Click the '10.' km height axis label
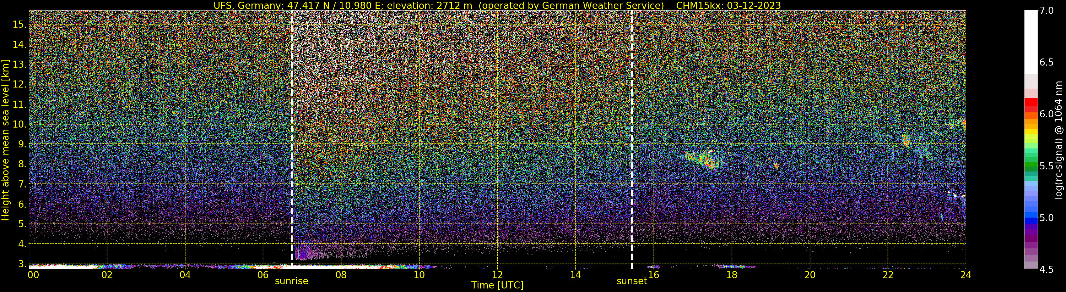This screenshot has height=292, width=1066. click(20, 124)
